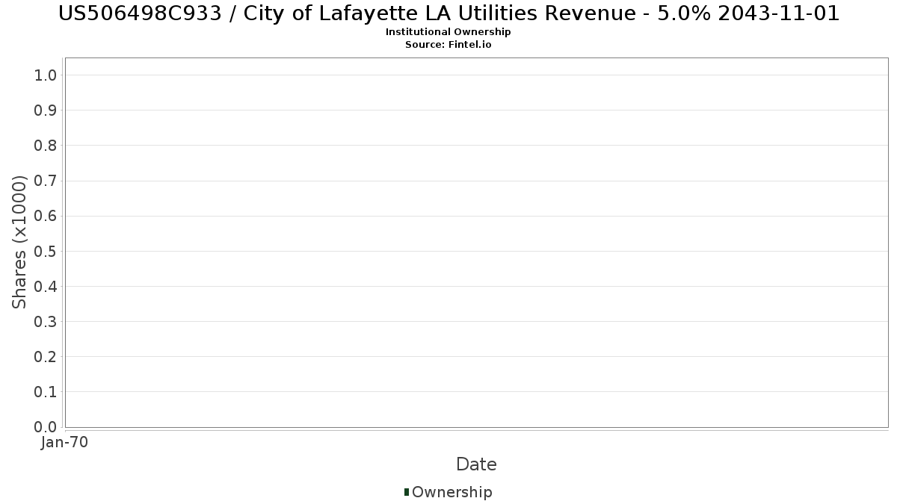Select the Institutional Ownership subtitle
The width and height of the screenshot is (897, 504).
point(448,32)
